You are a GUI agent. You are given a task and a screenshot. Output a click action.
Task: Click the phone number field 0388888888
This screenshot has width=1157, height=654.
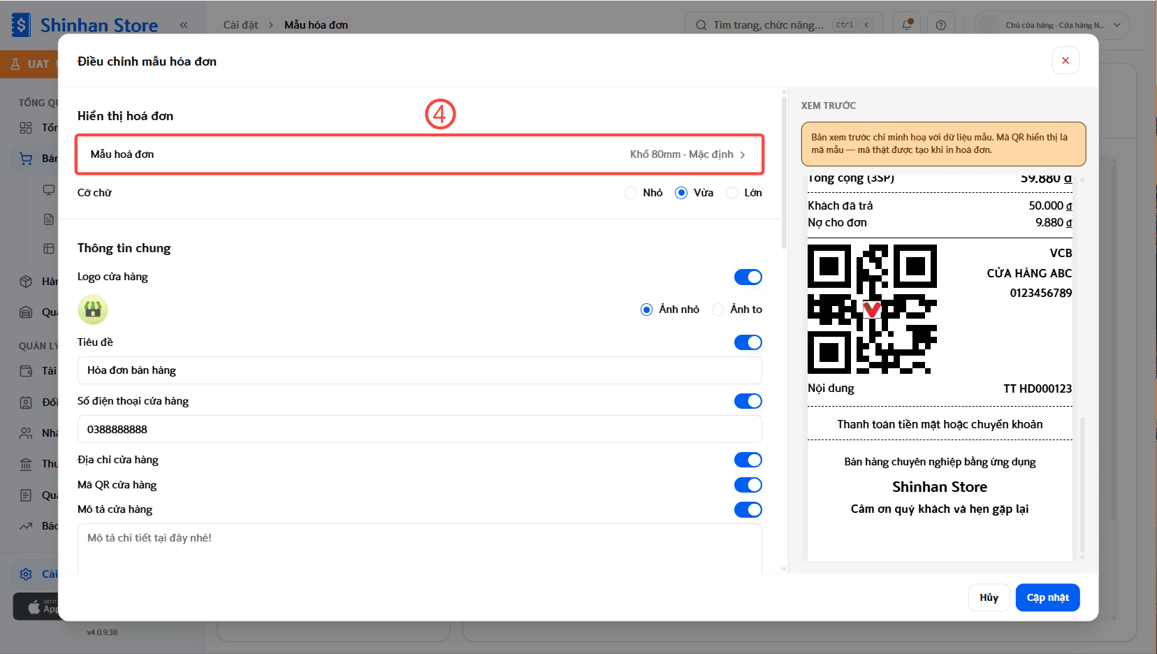click(419, 429)
